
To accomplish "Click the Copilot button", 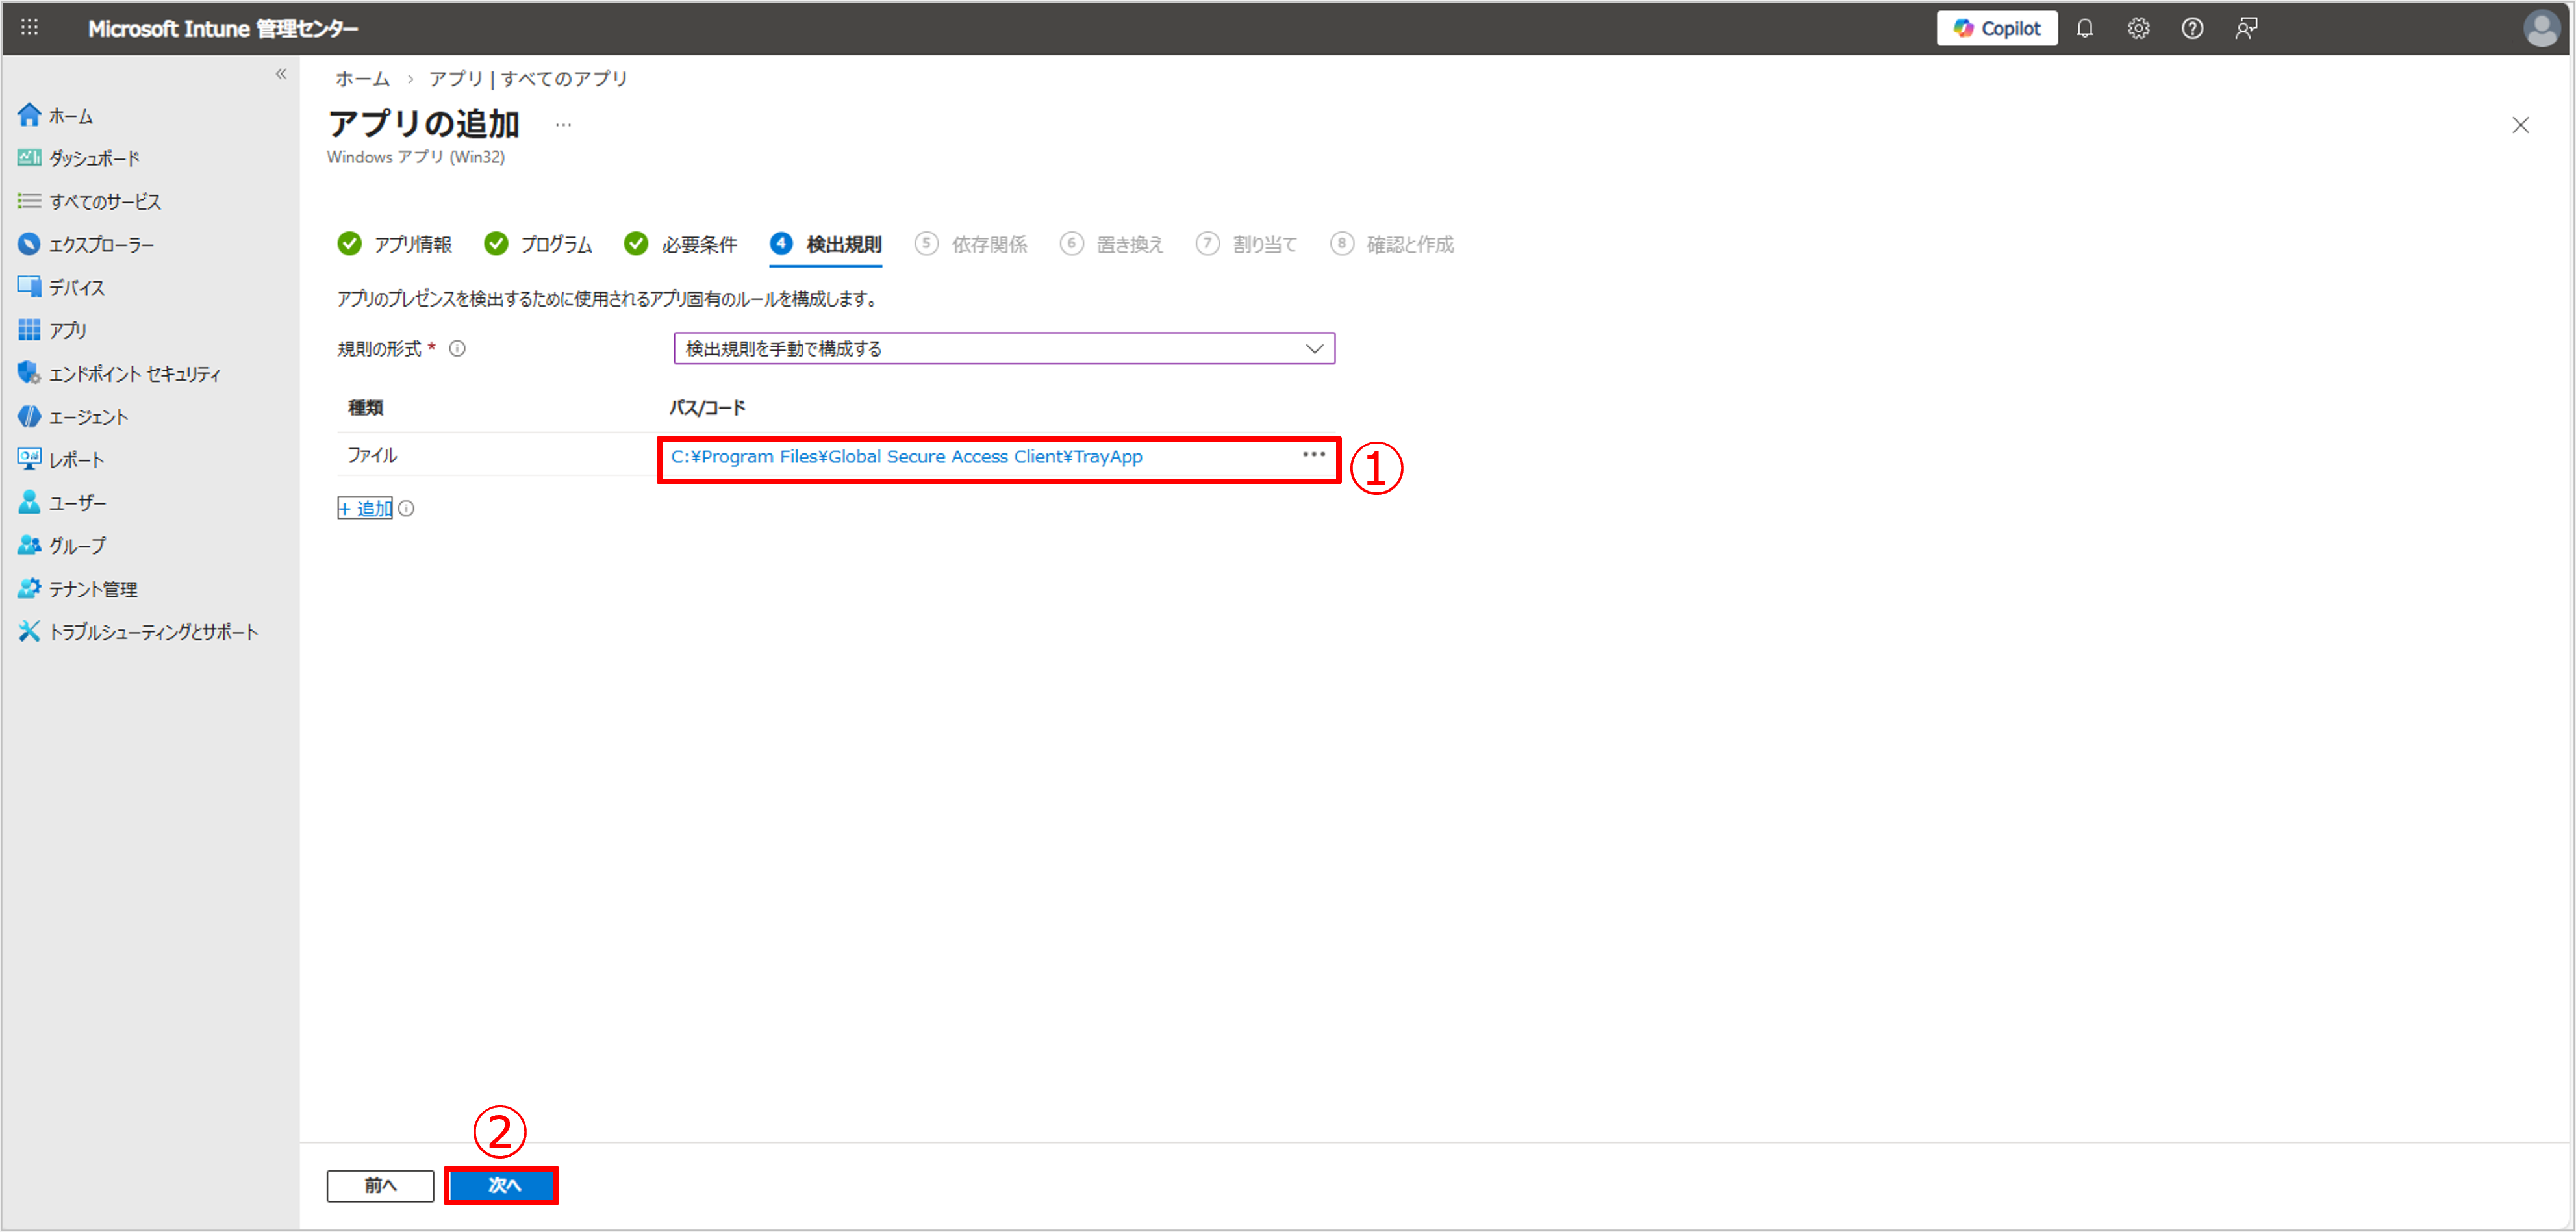I will pyautogui.click(x=1996, y=28).
